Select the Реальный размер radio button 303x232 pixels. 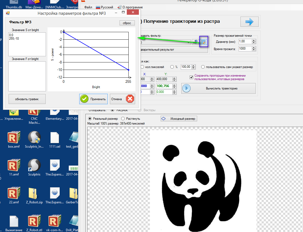point(90,118)
